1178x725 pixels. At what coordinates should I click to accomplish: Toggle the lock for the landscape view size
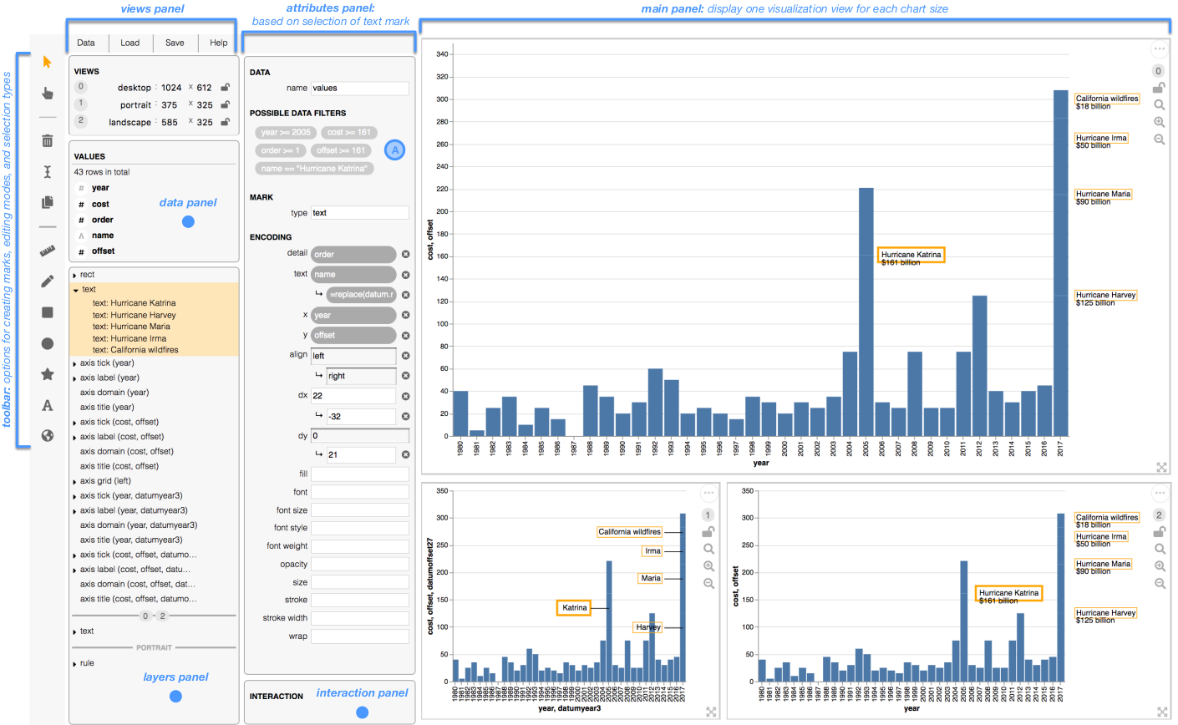pyautogui.click(x=226, y=122)
